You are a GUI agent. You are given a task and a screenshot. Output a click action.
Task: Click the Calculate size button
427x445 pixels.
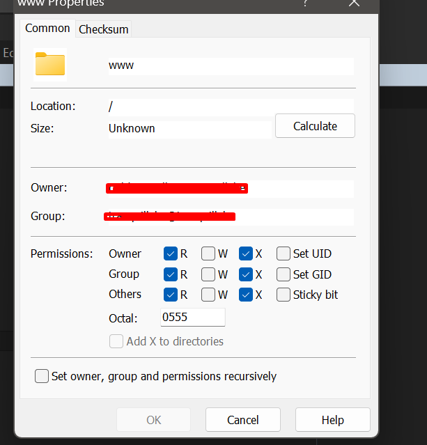[x=315, y=126]
